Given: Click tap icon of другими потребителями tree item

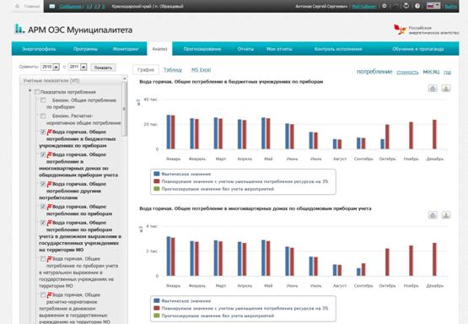Looking at the screenshot, I should (x=50, y=184).
